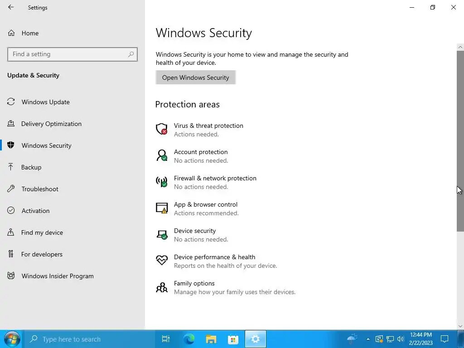Screen dimensions: 464x348
Task: Open Activation page
Action: click(x=35, y=211)
